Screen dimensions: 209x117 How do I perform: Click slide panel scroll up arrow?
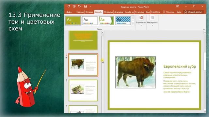coord(103,32)
